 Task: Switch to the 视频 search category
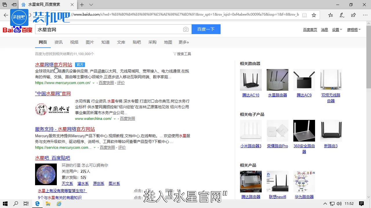[74, 42]
